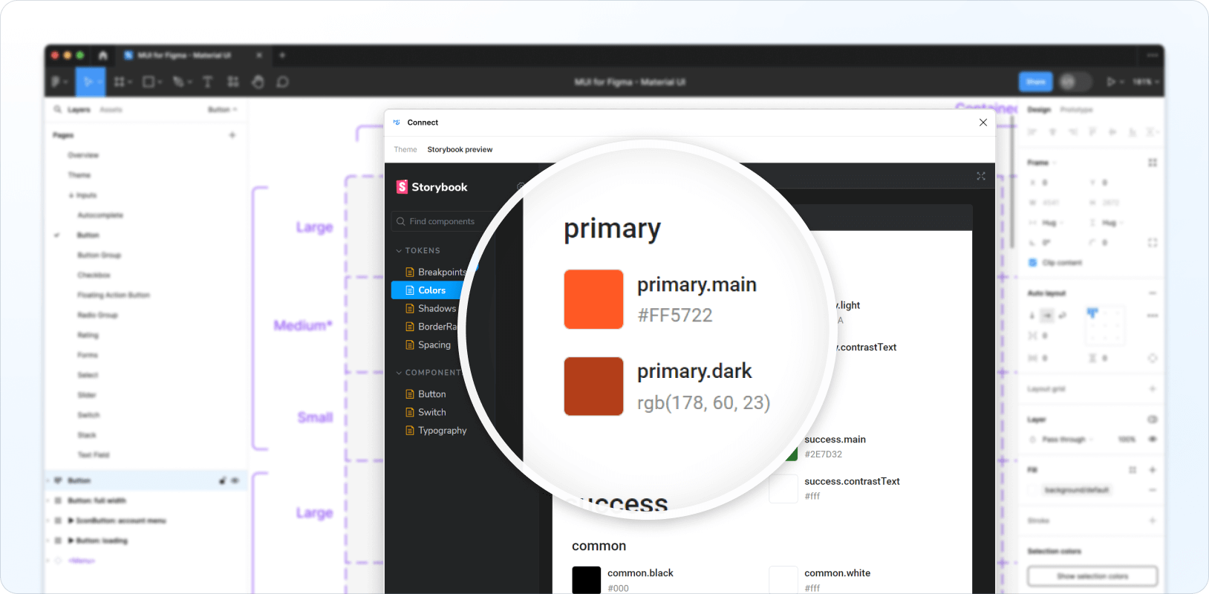Viewport: 1209px width, 594px height.
Task: Toggle the Clip content checkbox
Action: point(1032,263)
